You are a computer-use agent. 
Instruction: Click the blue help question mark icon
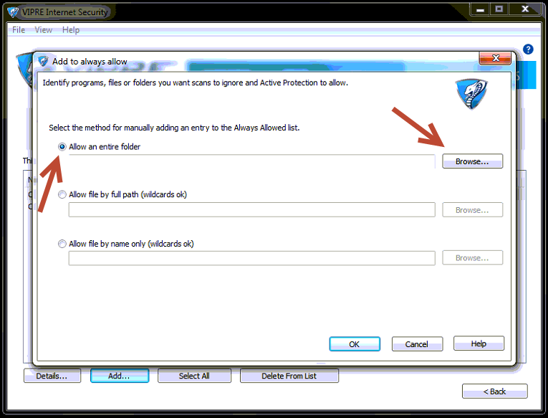pyautogui.click(x=528, y=49)
